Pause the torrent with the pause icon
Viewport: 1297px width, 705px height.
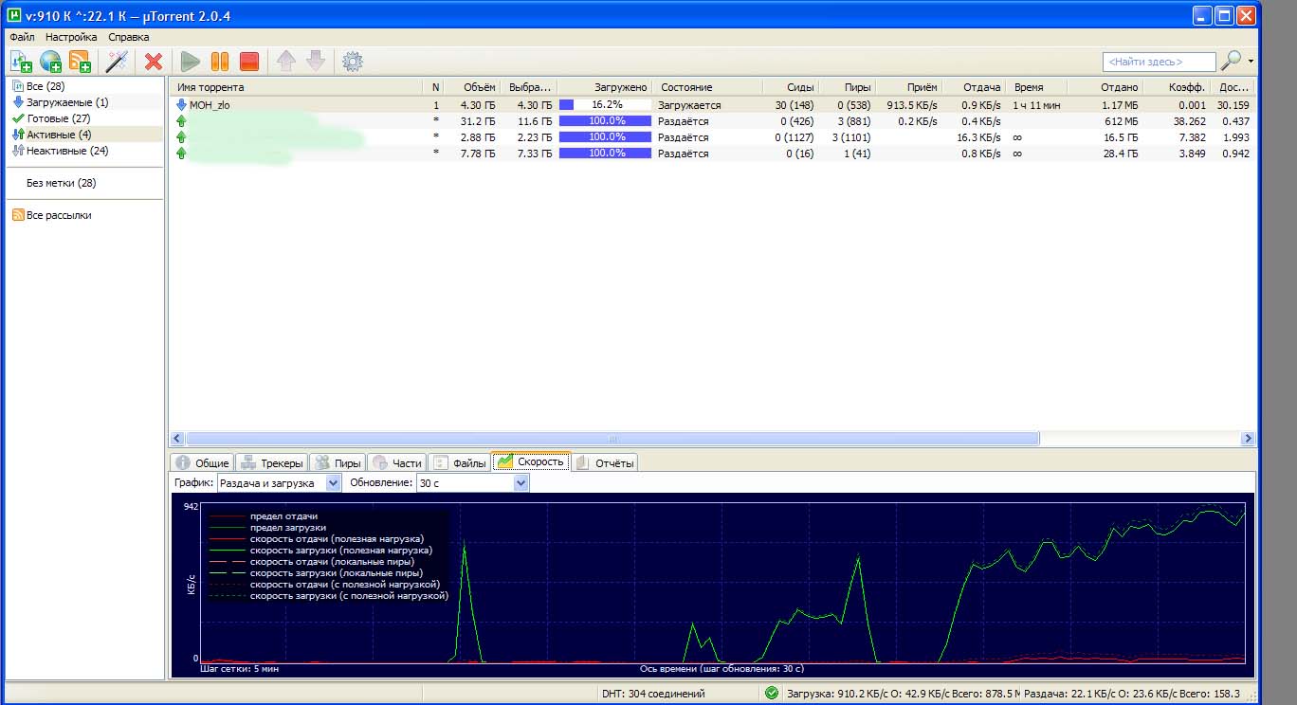[220, 62]
